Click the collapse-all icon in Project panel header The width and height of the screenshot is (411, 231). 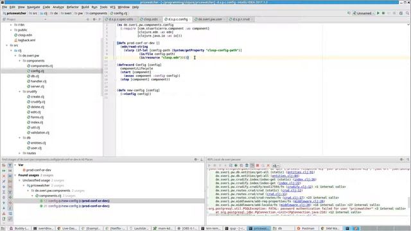coord(88,19)
